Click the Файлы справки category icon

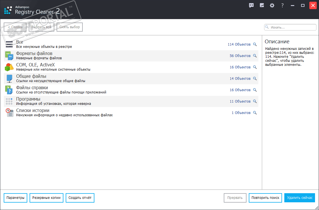tap(9, 90)
